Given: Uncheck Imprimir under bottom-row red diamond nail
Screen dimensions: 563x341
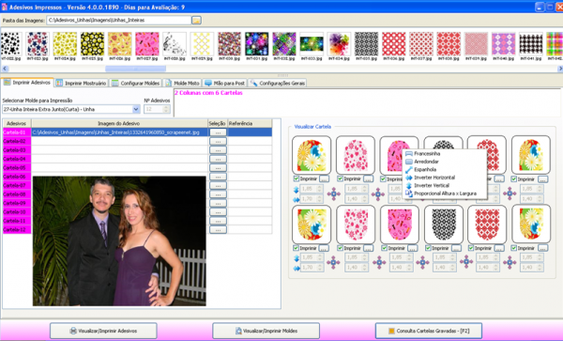Looking at the screenshot, I should (471, 248).
